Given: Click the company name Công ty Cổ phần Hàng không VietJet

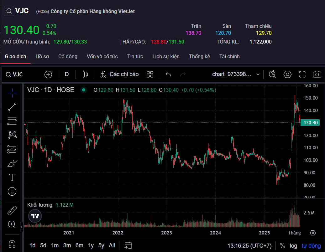Looking at the screenshot, I should 92,11.
